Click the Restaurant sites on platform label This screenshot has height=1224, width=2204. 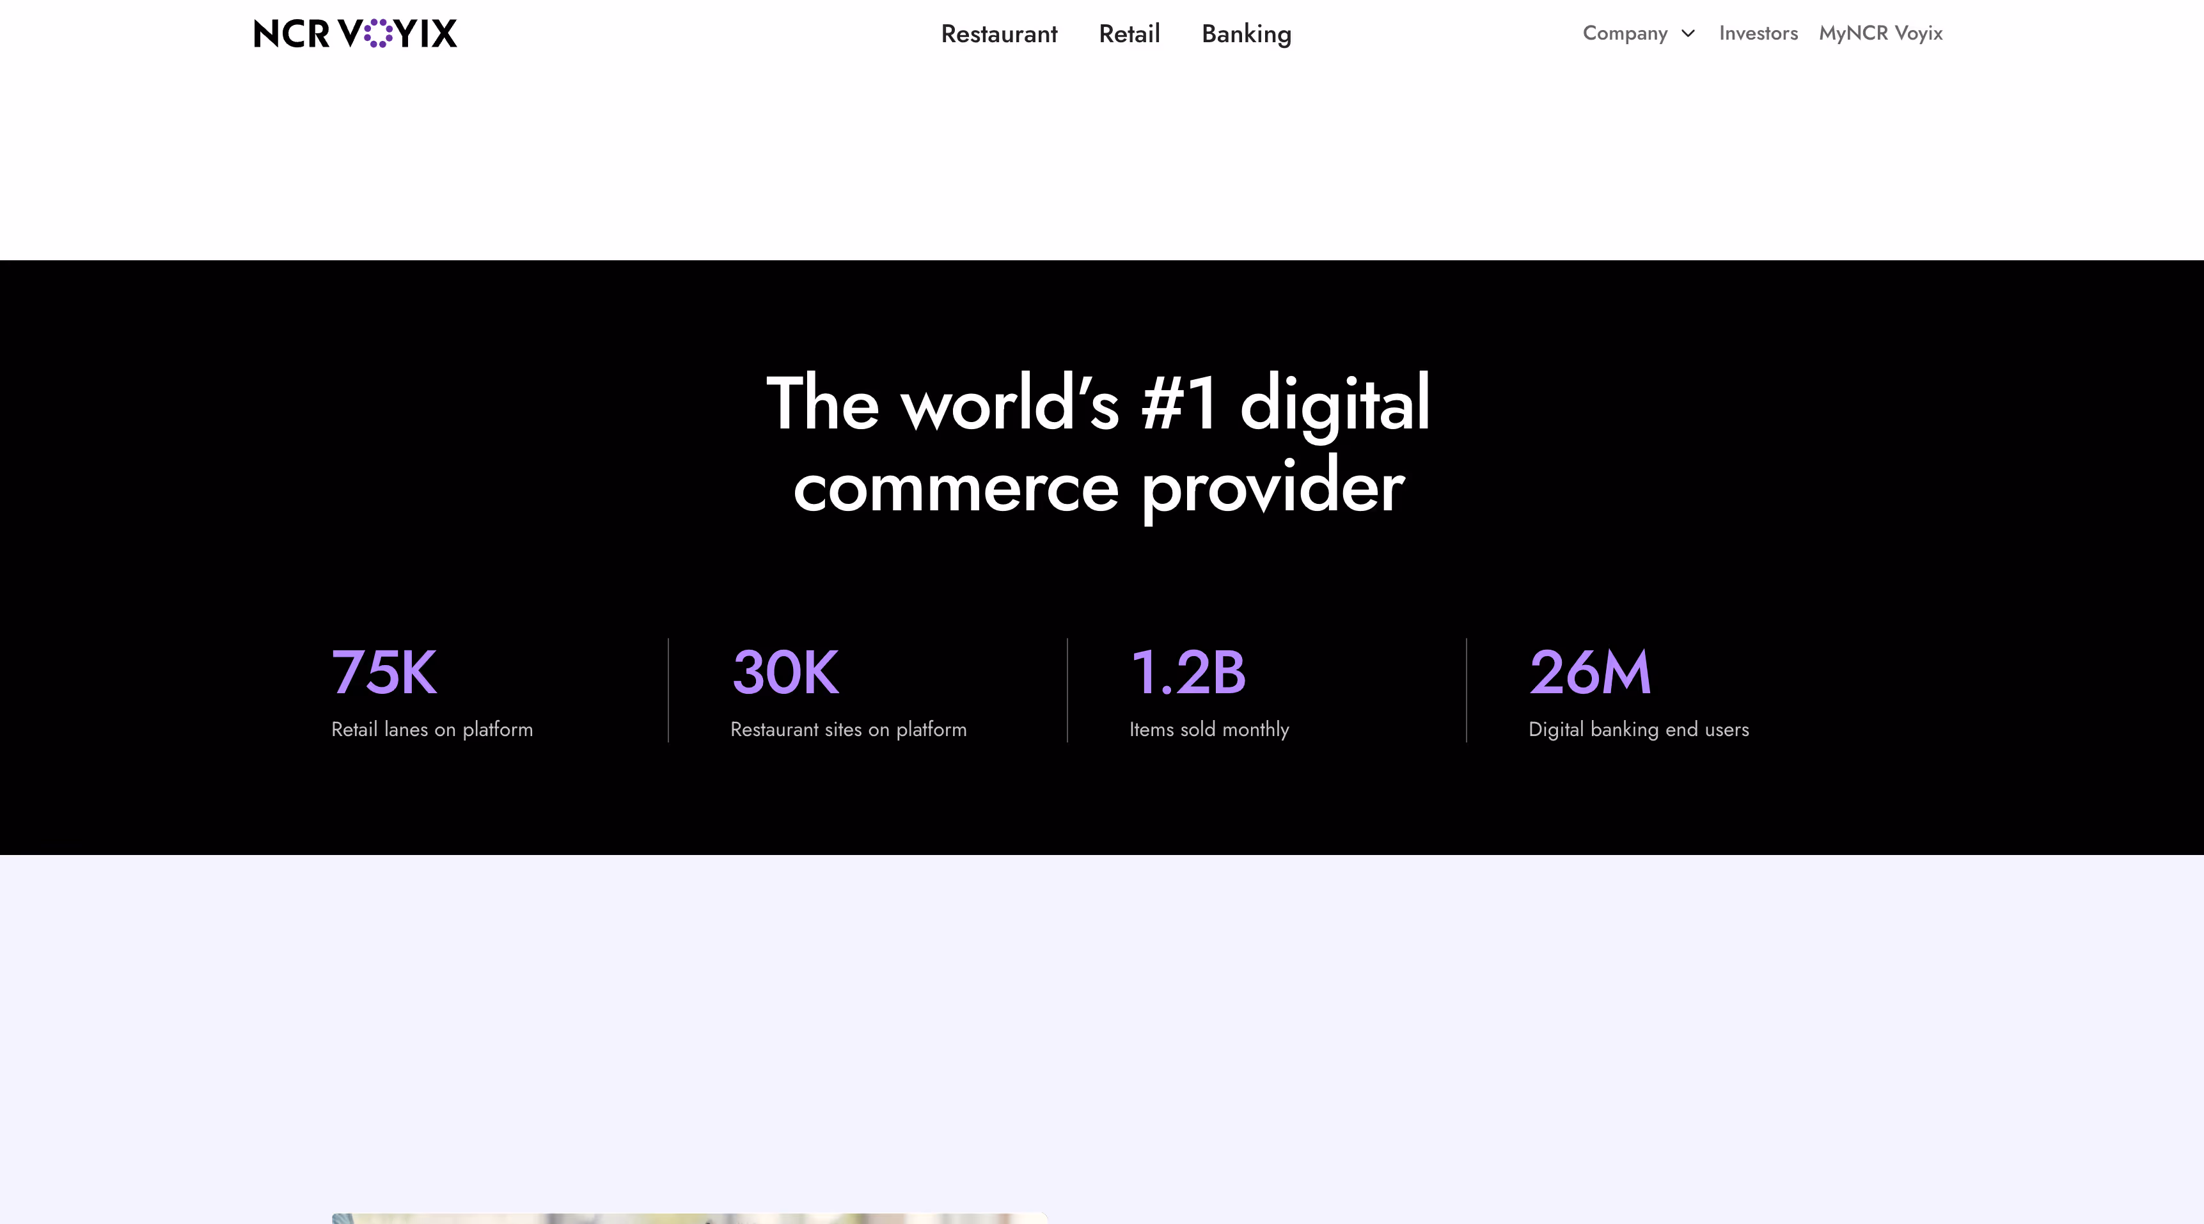(x=848, y=730)
